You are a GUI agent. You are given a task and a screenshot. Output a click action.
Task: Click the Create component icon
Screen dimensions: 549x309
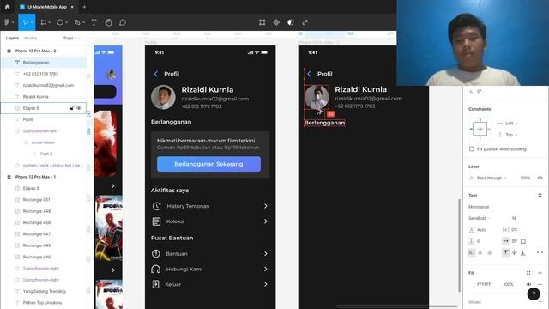click(x=276, y=22)
